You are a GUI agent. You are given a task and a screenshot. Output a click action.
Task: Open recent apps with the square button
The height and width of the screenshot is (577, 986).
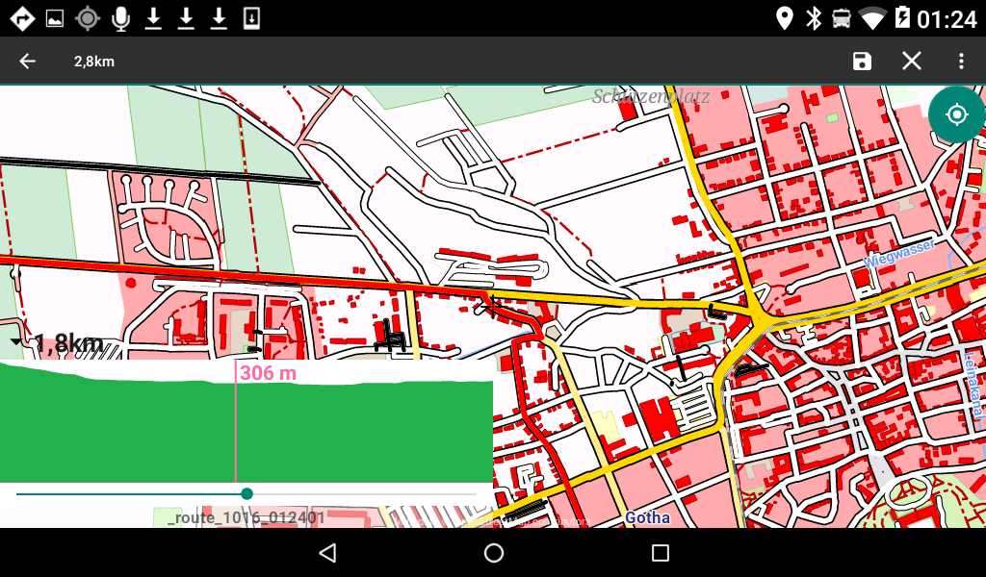(660, 553)
